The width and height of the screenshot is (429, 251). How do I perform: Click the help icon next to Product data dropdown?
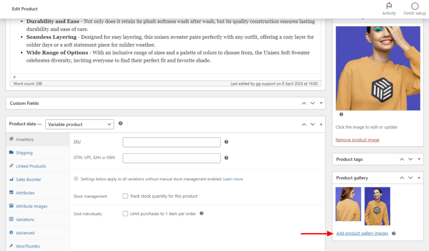coord(121,124)
